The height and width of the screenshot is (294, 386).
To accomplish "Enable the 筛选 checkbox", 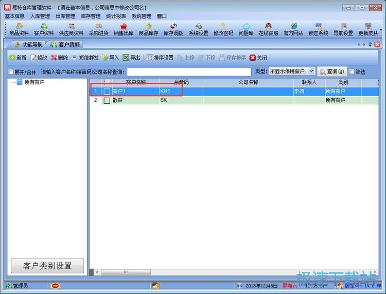I will pos(352,71).
